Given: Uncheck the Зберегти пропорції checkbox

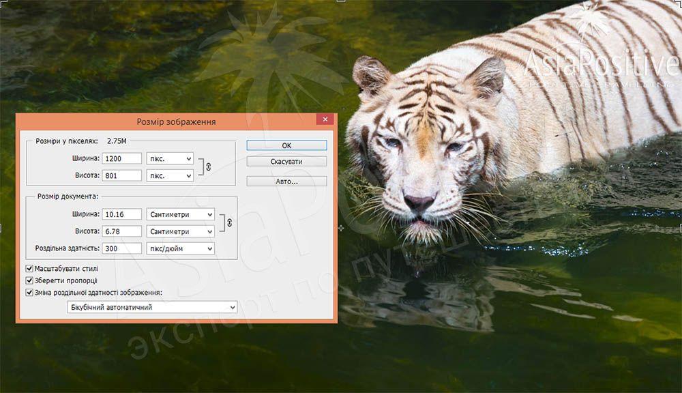Looking at the screenshot, I should (29, 280).
